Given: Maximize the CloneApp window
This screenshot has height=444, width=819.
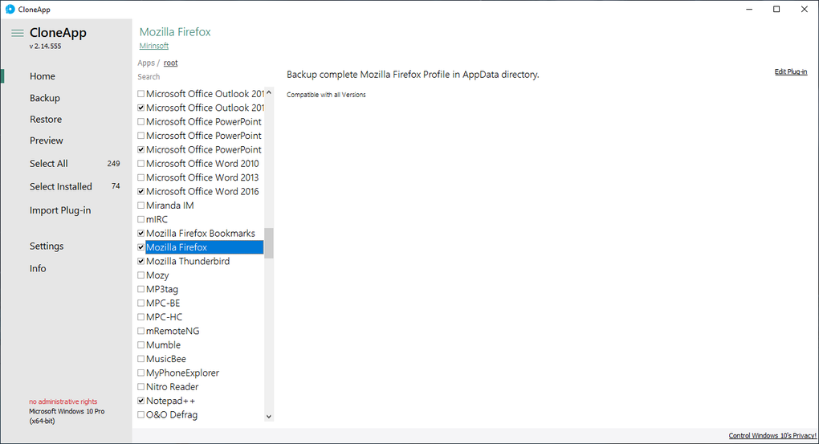Looking at the screenshot, I should 776,10.
